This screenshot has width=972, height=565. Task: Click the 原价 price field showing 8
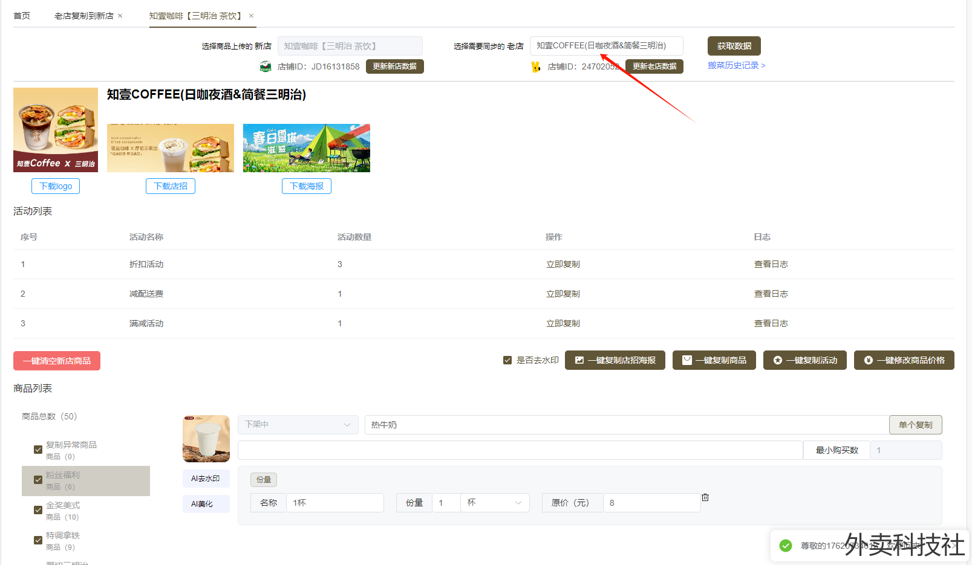pyautogui.click(x=651, y=503)
